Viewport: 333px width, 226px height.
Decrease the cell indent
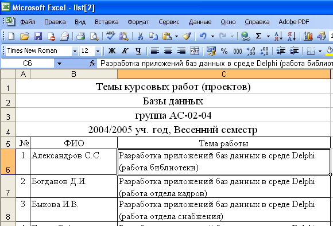point(281,51)
